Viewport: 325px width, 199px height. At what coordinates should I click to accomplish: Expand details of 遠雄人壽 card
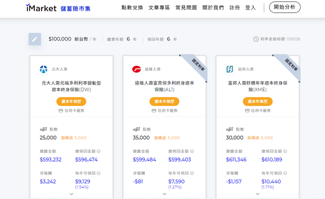[x=165, y=194]
